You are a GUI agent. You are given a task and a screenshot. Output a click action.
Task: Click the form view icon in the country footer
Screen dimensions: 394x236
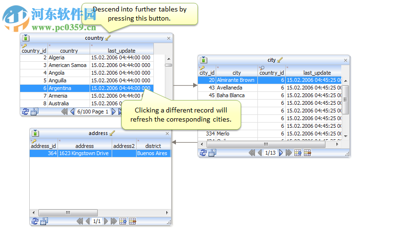[35, 112]
